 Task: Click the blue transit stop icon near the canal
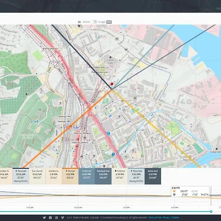(113, 154)
